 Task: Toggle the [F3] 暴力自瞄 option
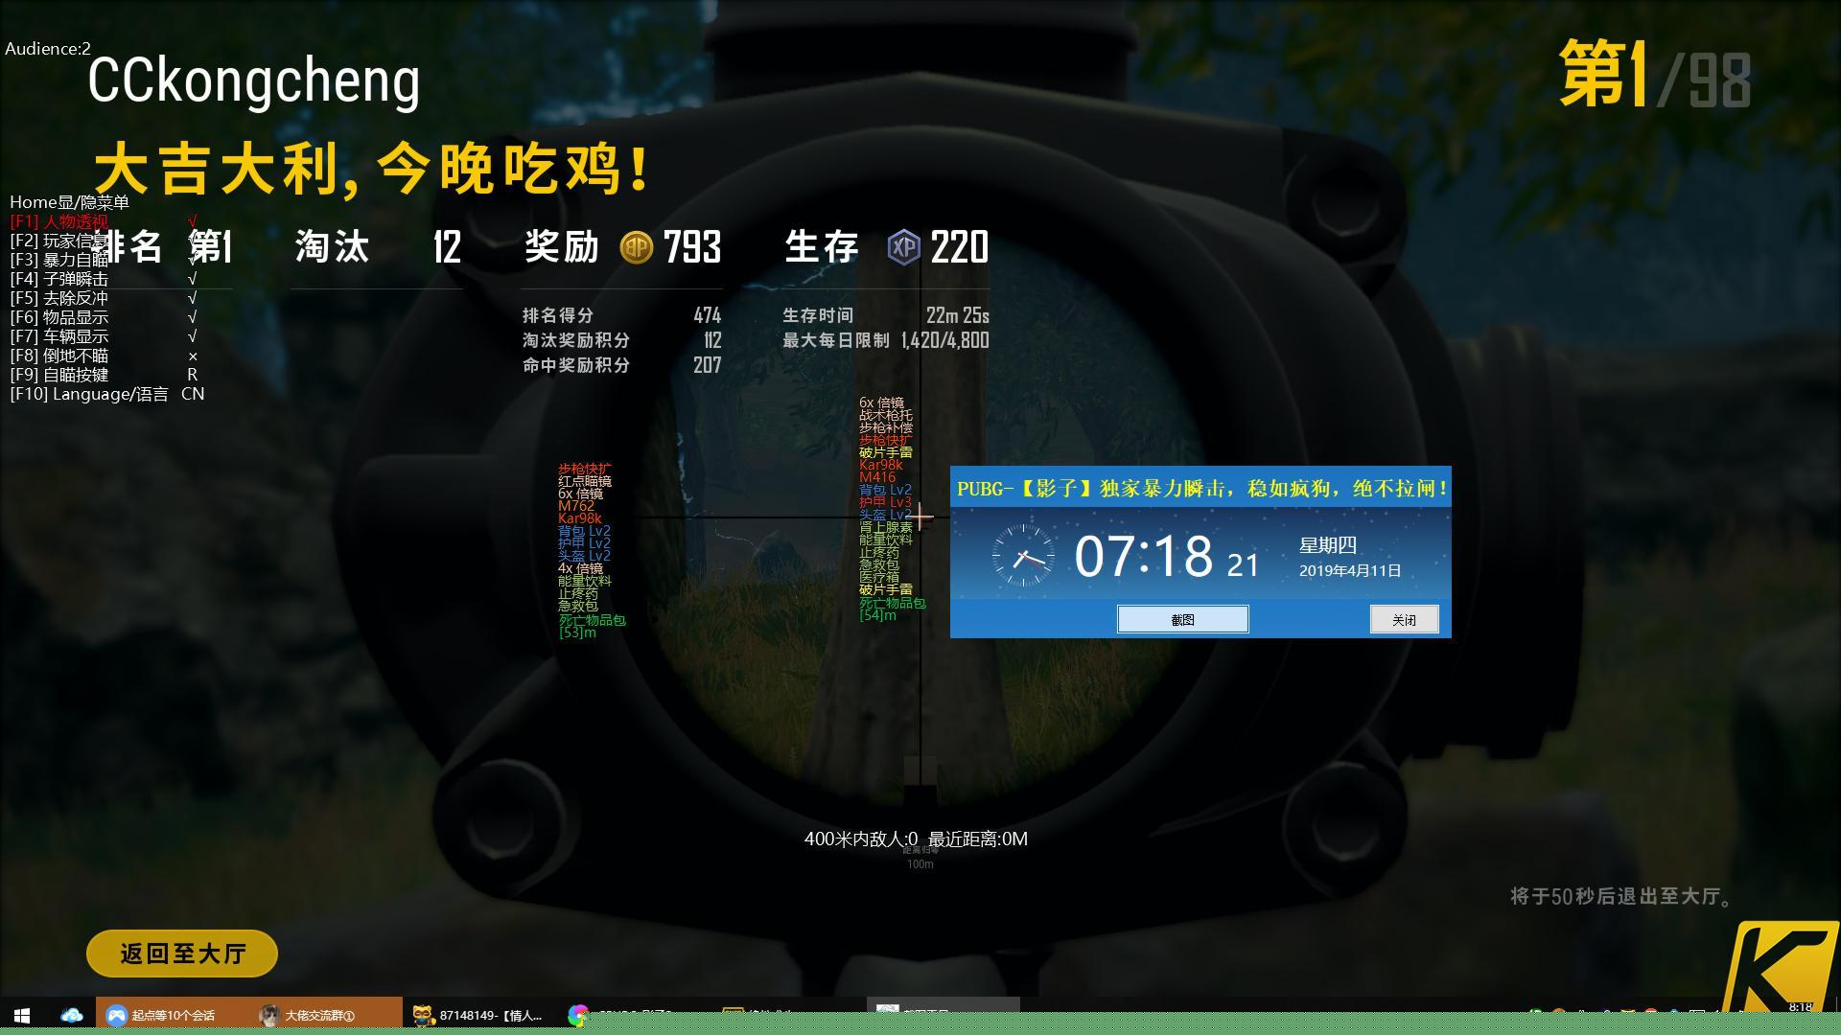tap(104, 260)
